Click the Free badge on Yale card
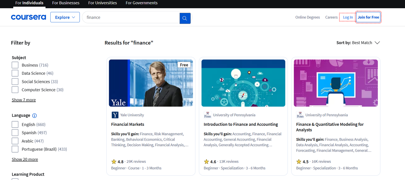 tap(184, 65)
